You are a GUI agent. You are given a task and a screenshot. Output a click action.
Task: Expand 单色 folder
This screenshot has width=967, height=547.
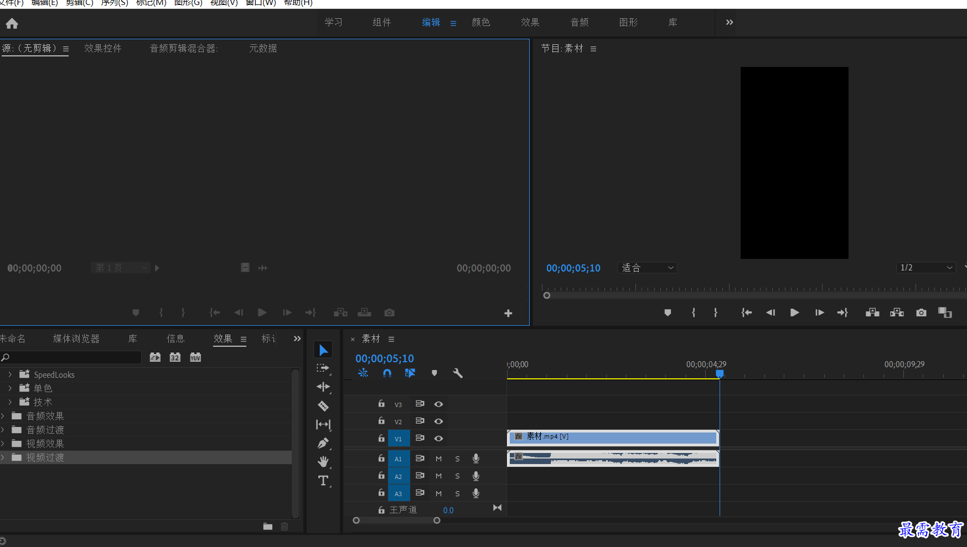(x=10, y=388)
